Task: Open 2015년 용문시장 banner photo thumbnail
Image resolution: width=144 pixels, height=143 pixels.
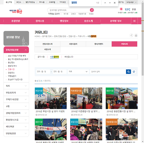Action: coord(51,129)
